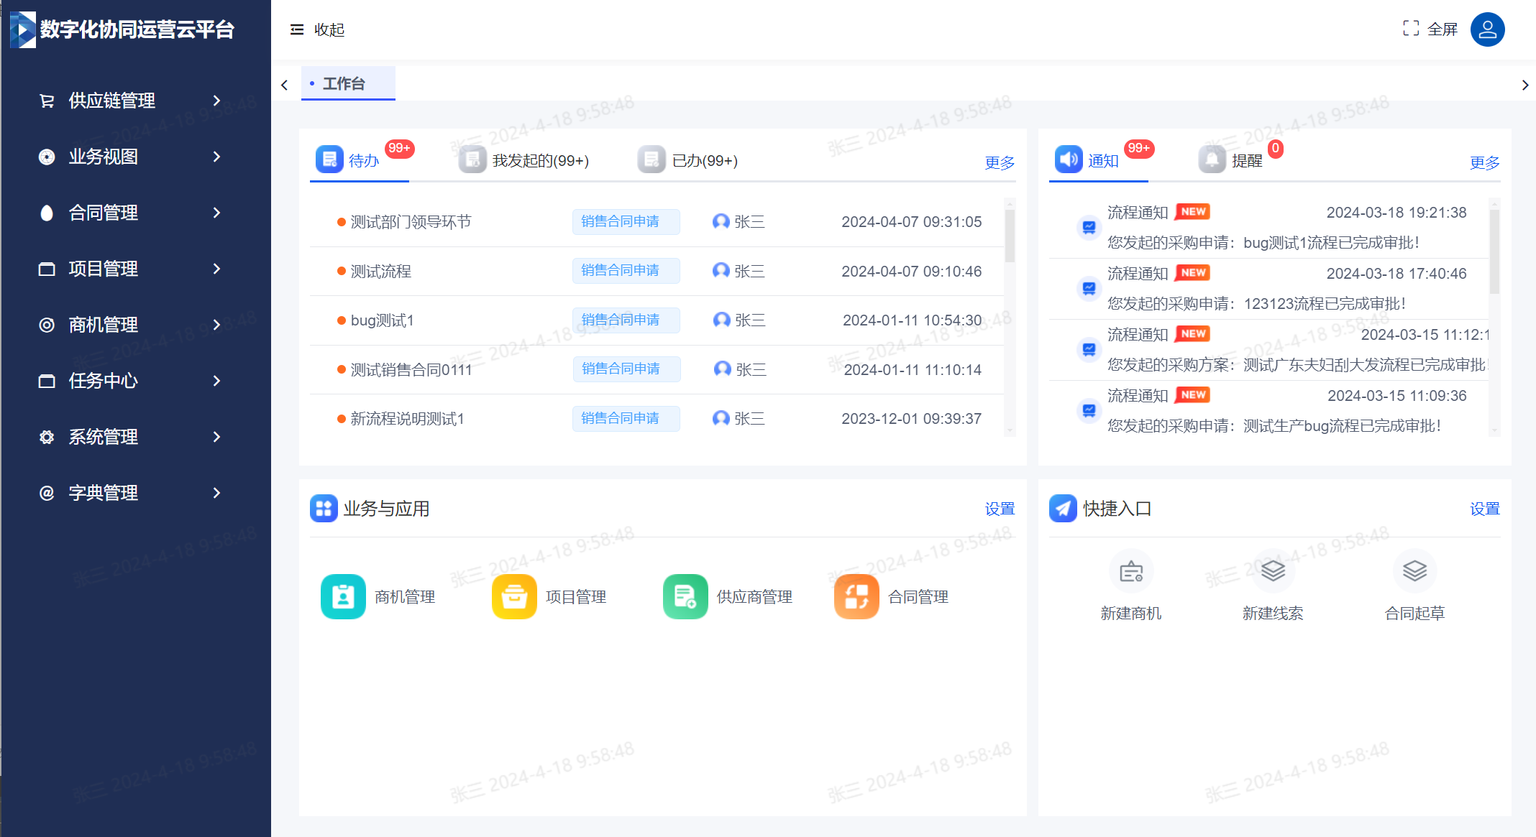Screen dimensions: 1536x837
Task: Click the 任务中心 sidebar icon
Action: click(47, 381)
